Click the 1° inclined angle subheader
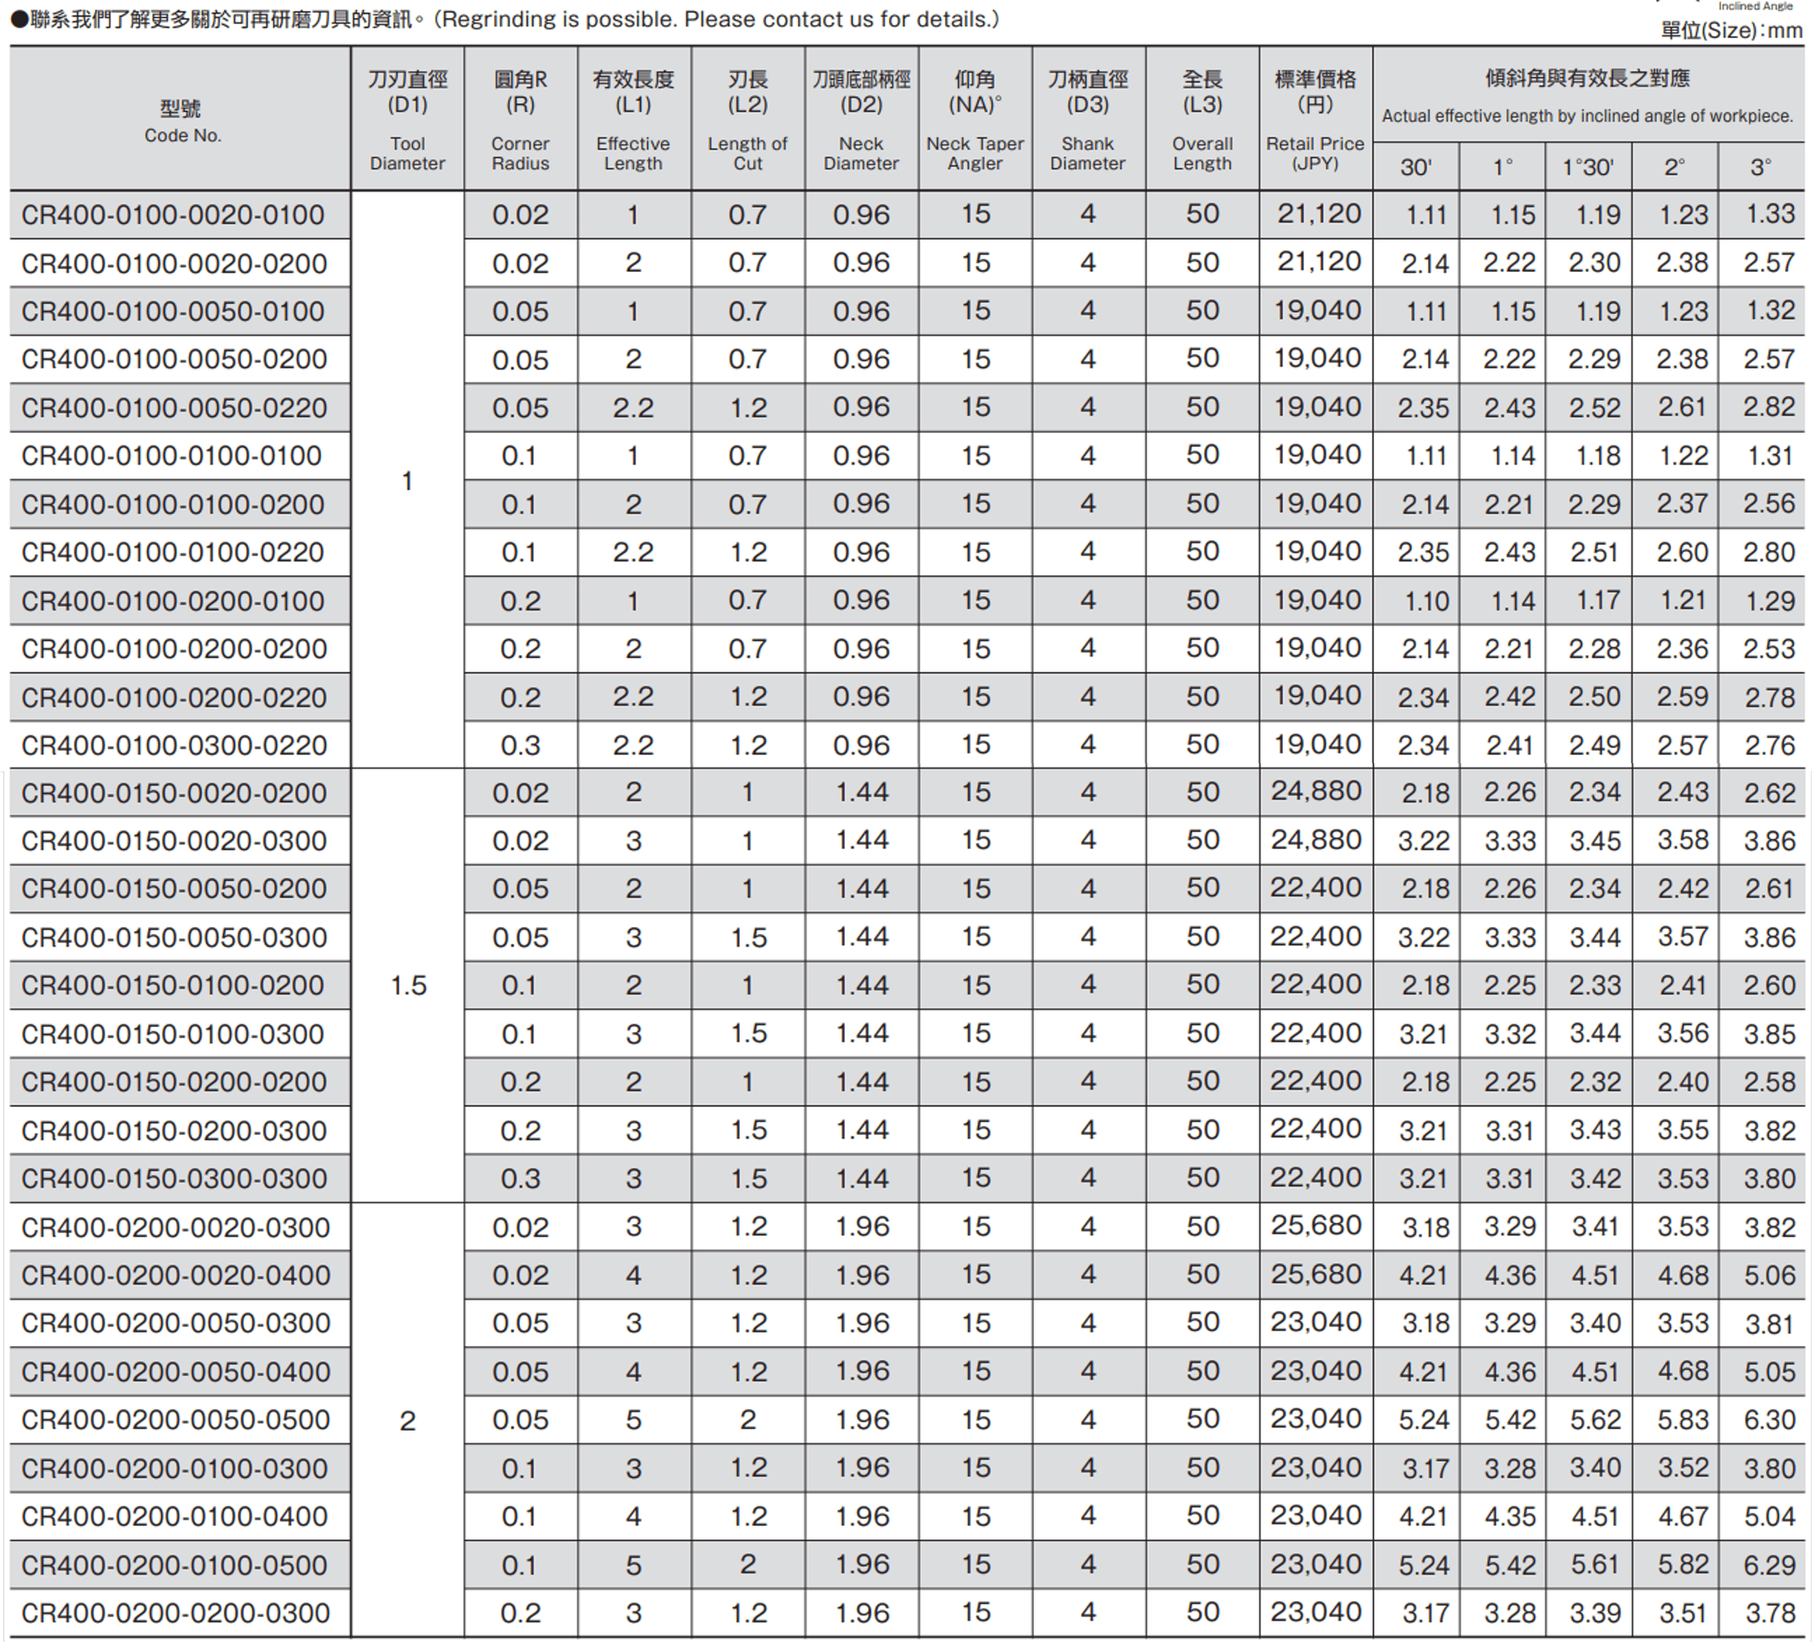 click(x=1502, y=167)
